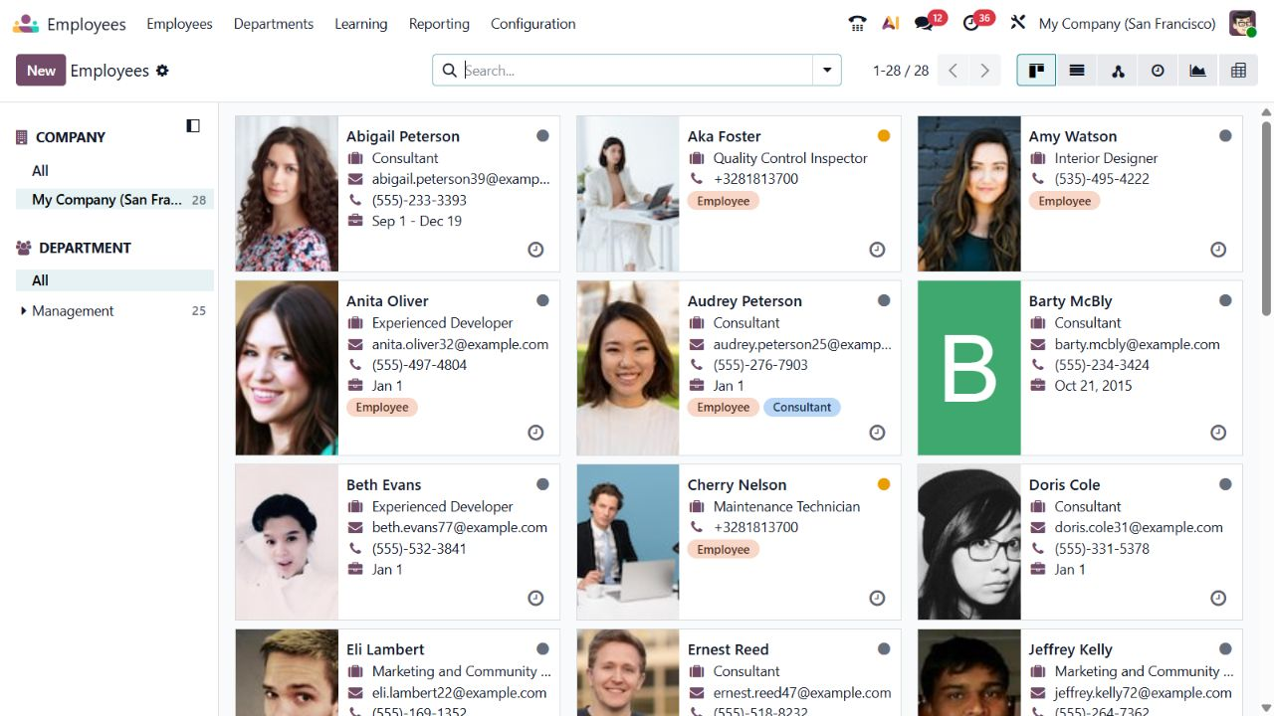Expand the Management department tree

(23, 311)
